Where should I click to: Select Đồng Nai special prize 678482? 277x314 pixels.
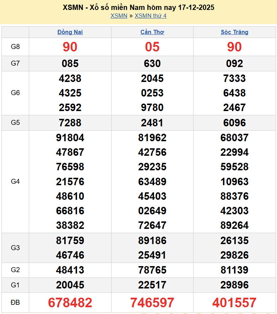(70, 303)
